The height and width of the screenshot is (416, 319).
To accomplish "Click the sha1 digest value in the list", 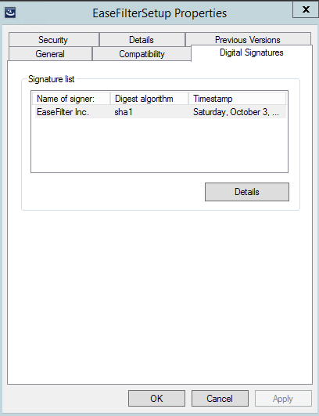I will [x=124, y=112].
